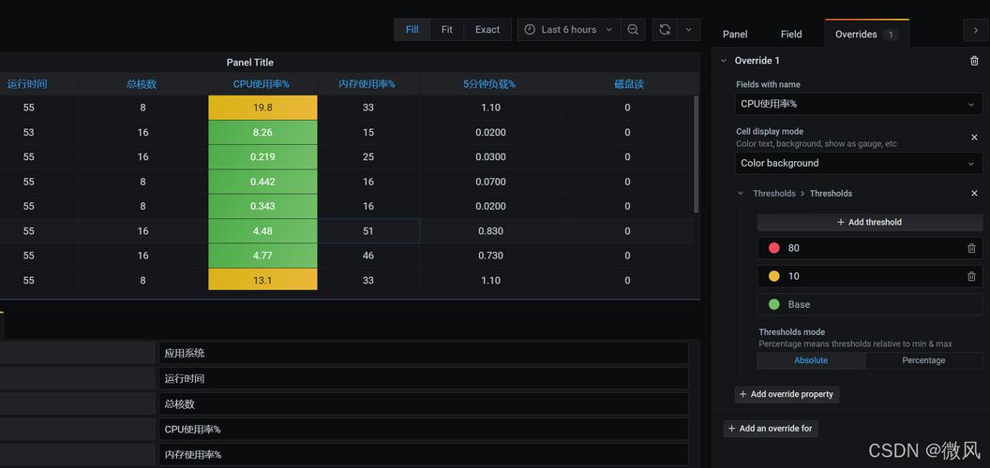This screenshot has width=990, height=468.
Task: Select Absolute thresholds mode
Action: coord(811,360)
